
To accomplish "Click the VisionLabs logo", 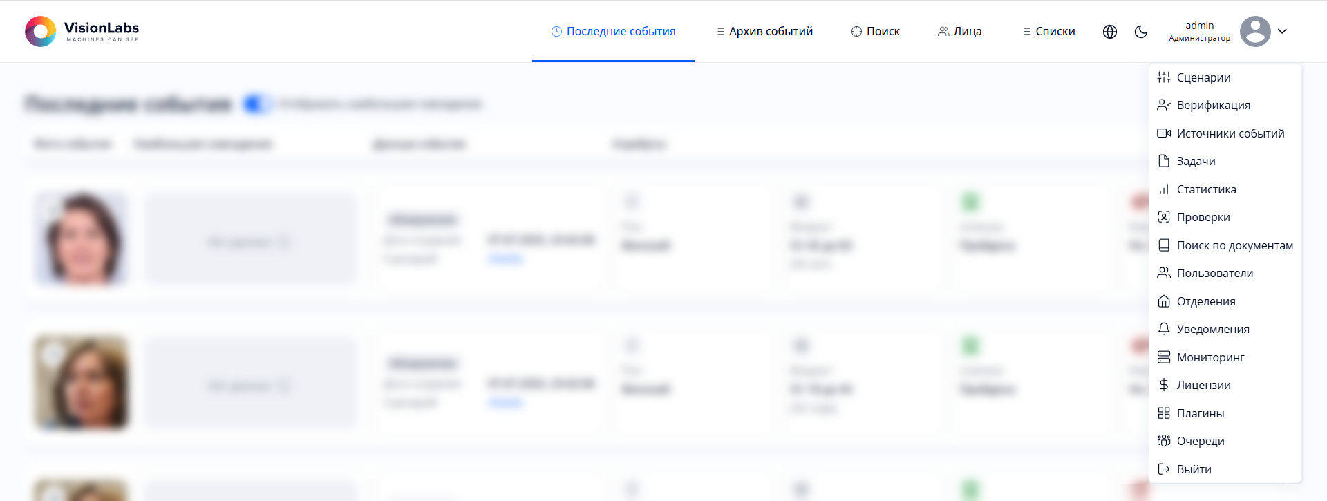I will 82,32.
